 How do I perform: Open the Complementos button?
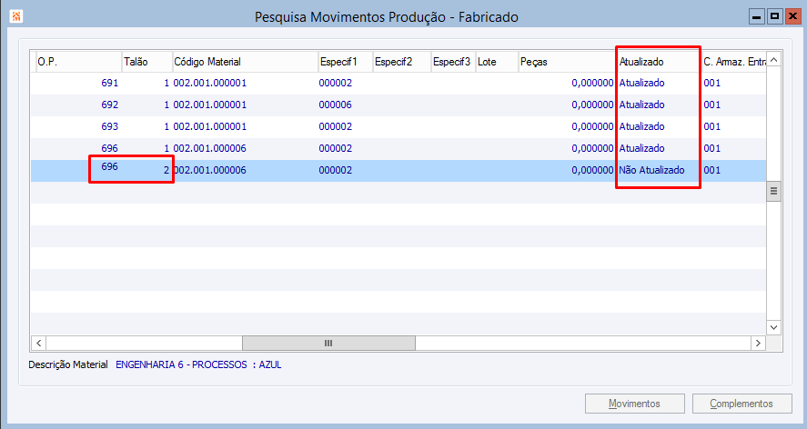[741, 404]
